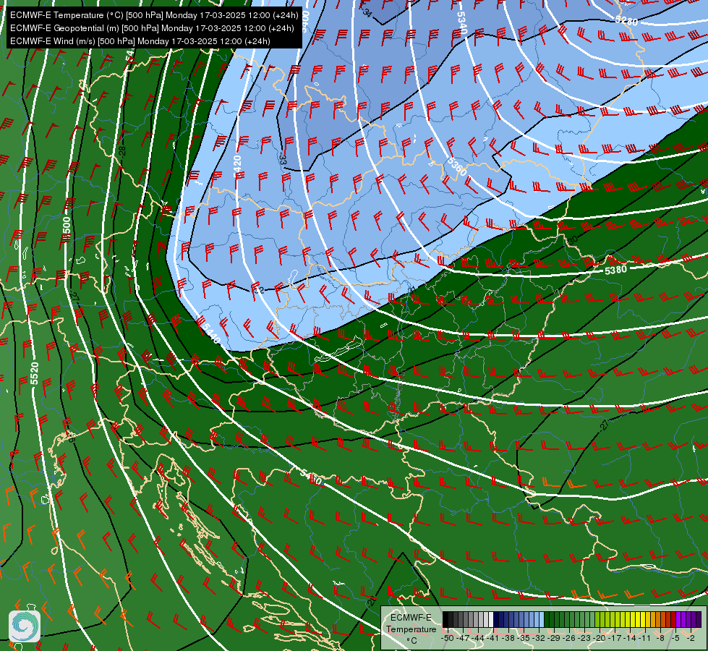Screen dimensions: 708x651
Task: Click the 5380 geopotential contour label
Action: [x=616, y=270]
